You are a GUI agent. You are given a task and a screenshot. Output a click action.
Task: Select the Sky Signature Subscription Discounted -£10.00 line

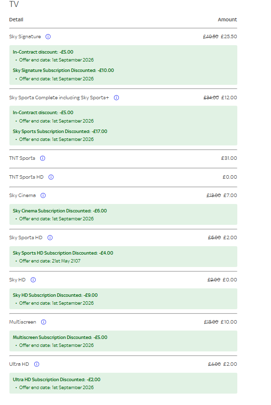(x=63, y=70)
